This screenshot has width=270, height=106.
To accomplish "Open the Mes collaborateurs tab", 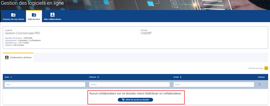I will pos(53,16).
